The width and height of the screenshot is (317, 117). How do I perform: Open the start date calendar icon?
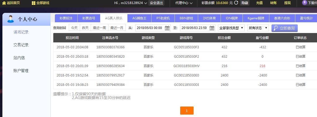pos(167,28)
